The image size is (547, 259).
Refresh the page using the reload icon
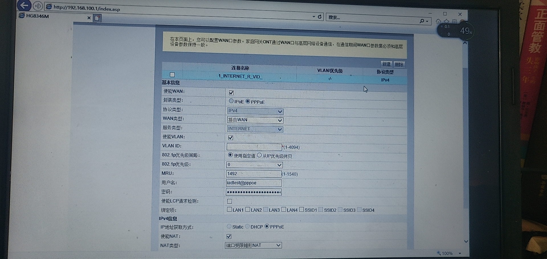point(319,17)
